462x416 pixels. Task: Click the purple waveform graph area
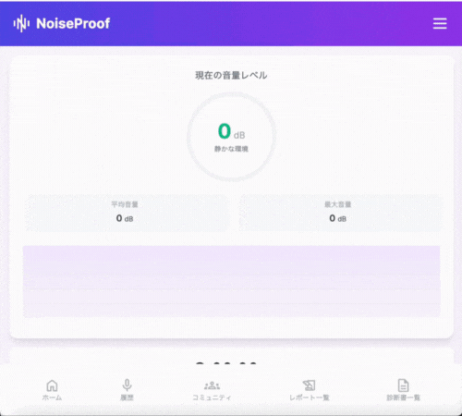click(231, 281)
